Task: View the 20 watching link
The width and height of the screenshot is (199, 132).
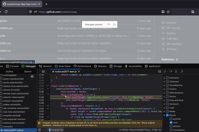Action: (x=174, y=44)
